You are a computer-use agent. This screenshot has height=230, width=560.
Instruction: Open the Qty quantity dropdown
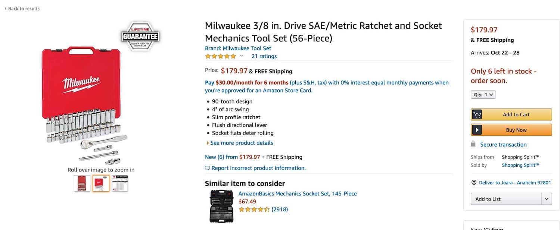click(483, 95)
